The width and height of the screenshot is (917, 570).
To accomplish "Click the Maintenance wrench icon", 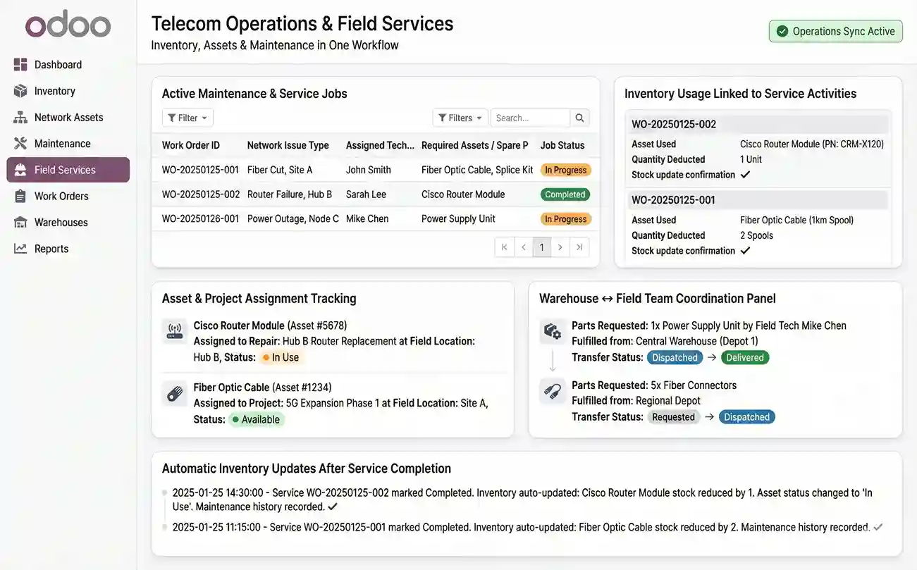I will pyautogui.click(x=20, y=142).
